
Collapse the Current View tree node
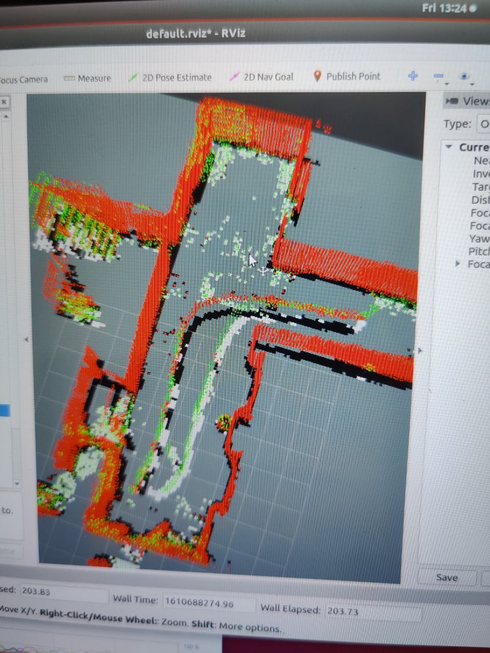(x=449, y=147)
